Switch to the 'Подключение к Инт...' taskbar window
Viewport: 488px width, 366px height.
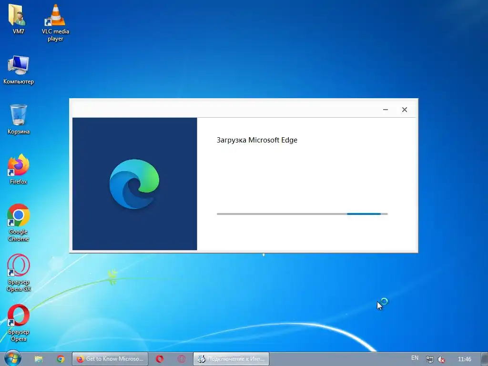coord(231,359)
